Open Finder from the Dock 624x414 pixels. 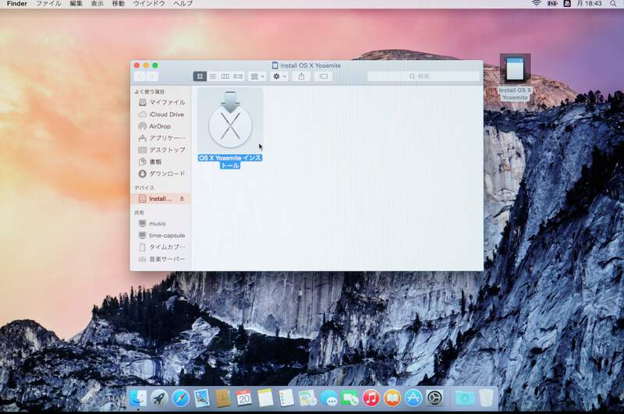click(x=138, y=398)
